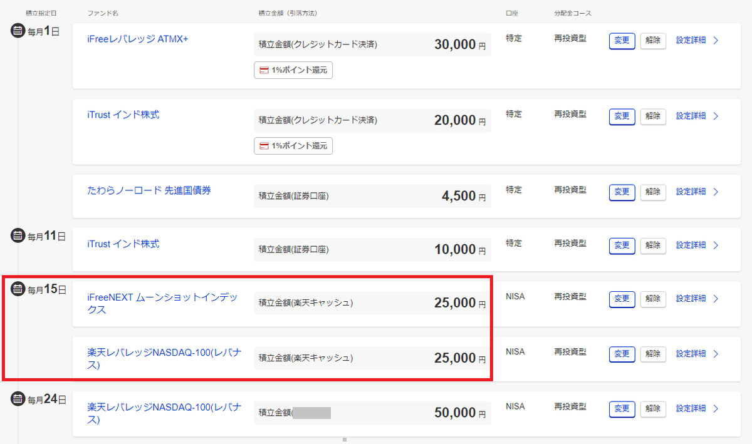The height and width of the screenshot is (444, 752).
Task: Open the たわらノーロード 先進国債券 fund link
Action: tap(149, 190)
